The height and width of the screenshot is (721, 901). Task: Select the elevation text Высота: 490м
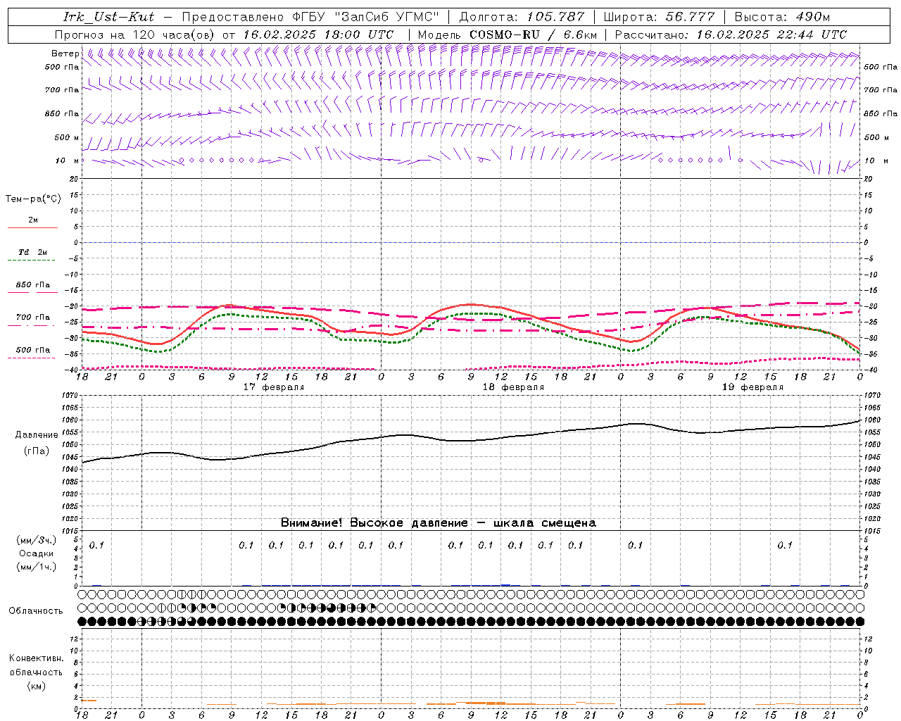click(x=782, y=17)
